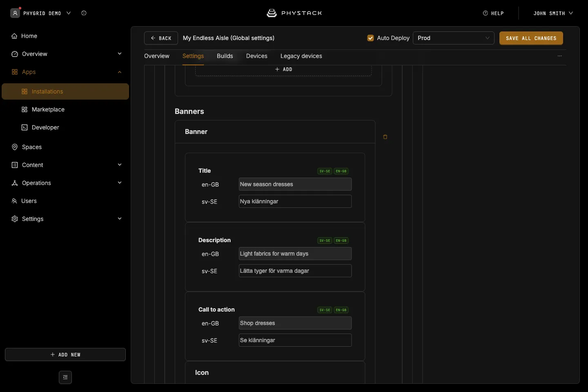This screenshot has width=588, height=392.
Task: Click the Add New button in sidebar
Action: (65, 354)
